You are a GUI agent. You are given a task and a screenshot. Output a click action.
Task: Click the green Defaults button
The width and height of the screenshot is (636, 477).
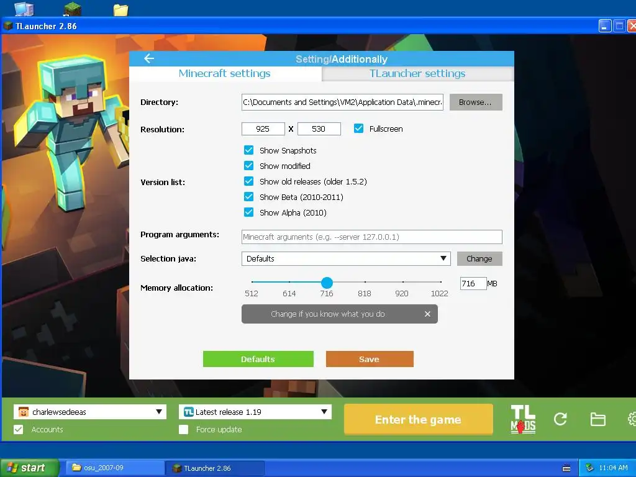click(258, 359)
